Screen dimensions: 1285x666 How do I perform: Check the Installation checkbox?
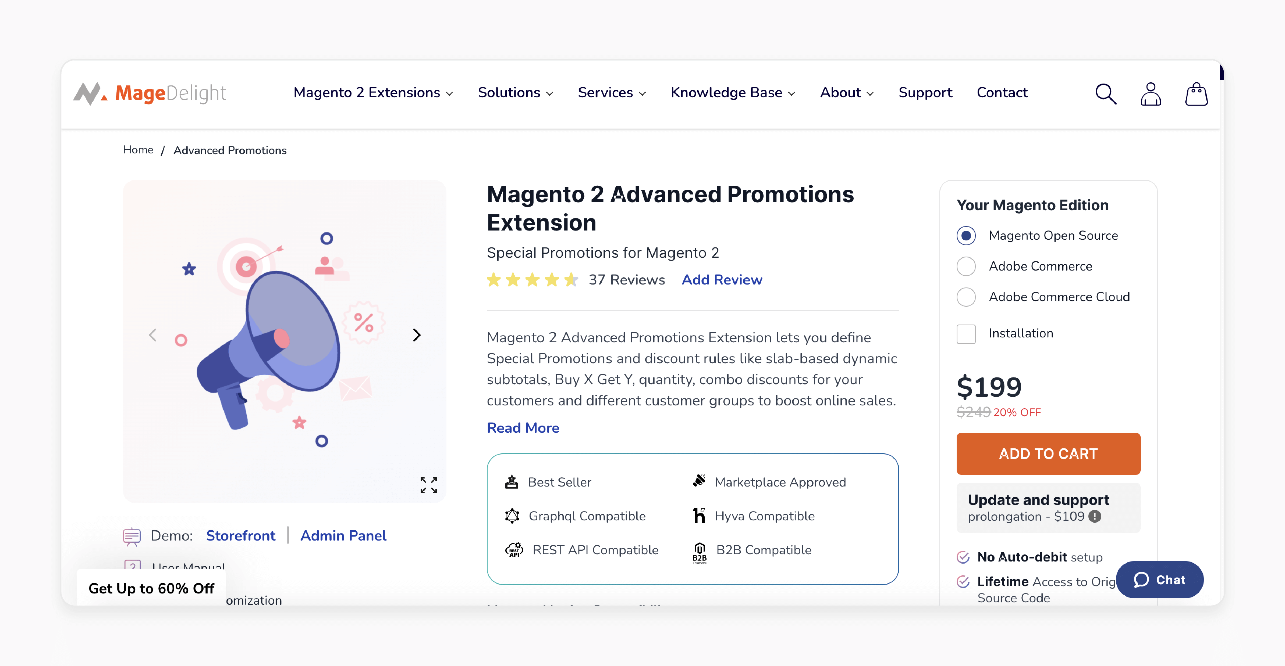click(x=966, y=334)
